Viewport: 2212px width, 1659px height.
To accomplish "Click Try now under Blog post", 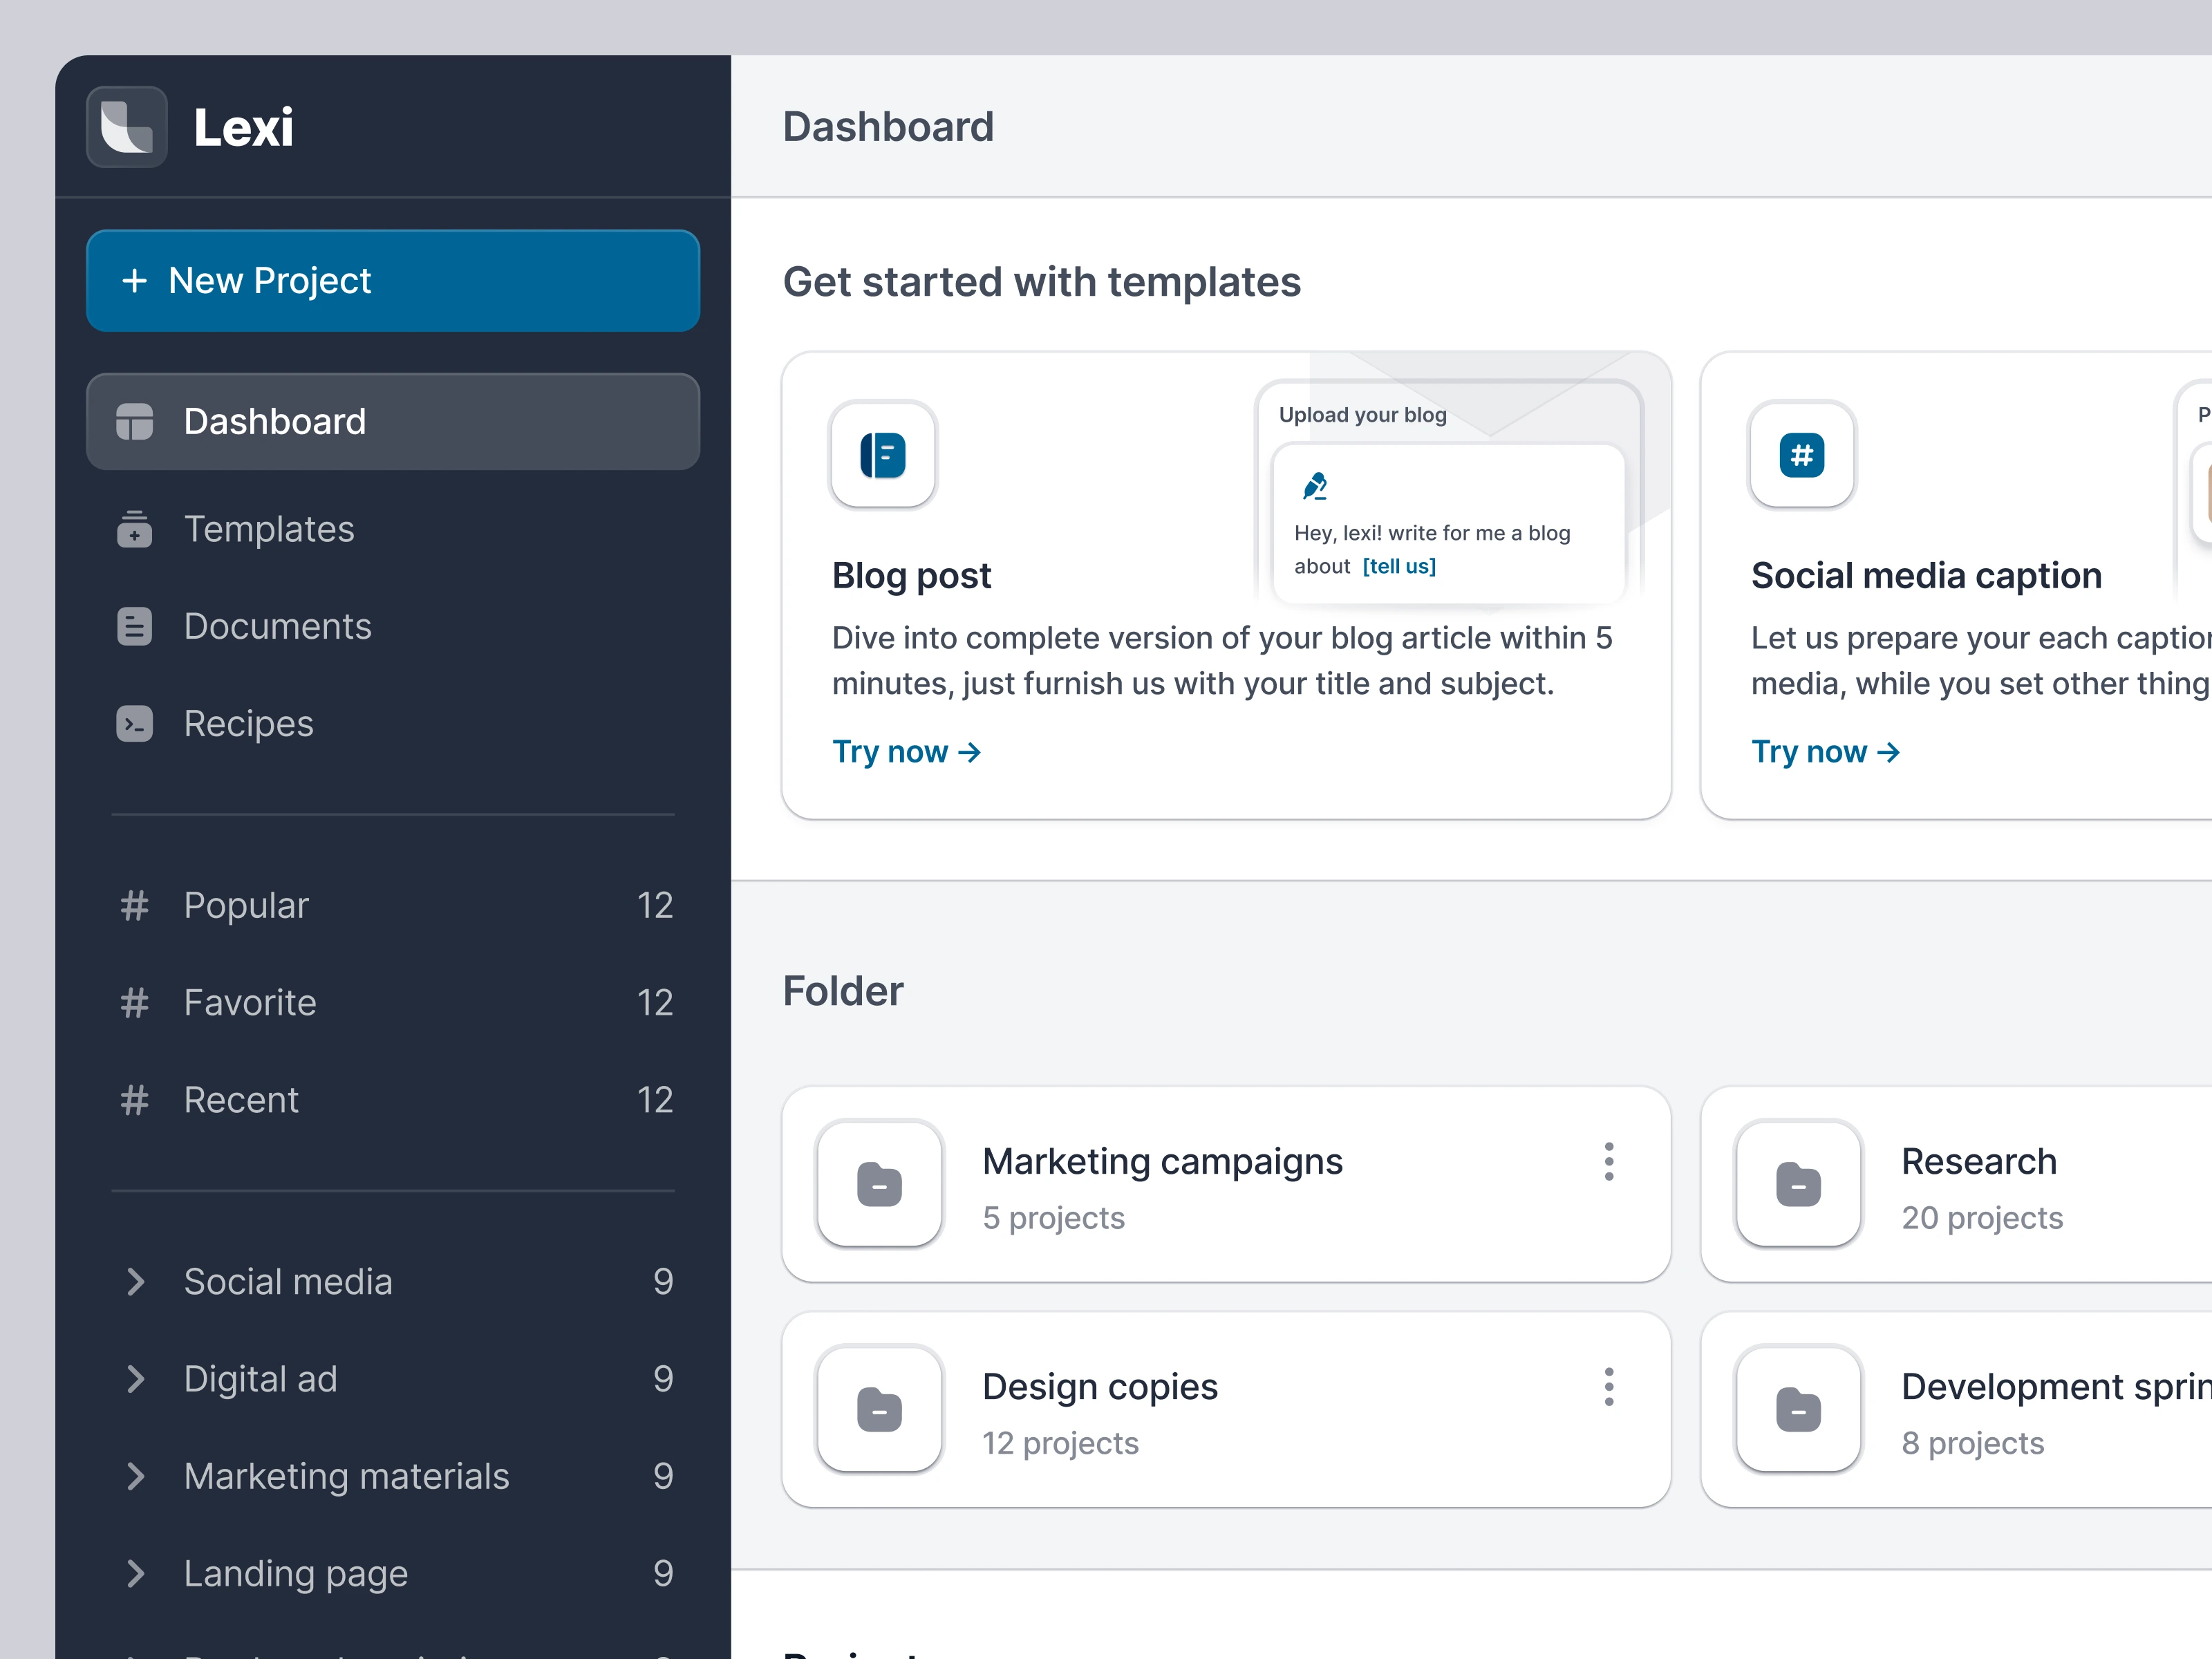I will [906, 752].
